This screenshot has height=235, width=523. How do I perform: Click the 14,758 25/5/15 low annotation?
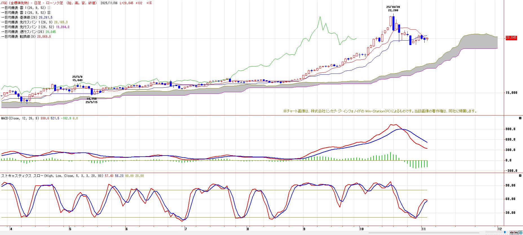pos(92,100)
